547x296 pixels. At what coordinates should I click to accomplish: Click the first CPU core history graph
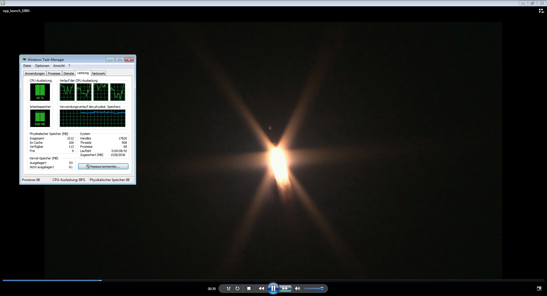point(67,92)
